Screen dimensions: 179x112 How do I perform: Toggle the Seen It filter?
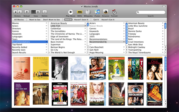(68, 20)
